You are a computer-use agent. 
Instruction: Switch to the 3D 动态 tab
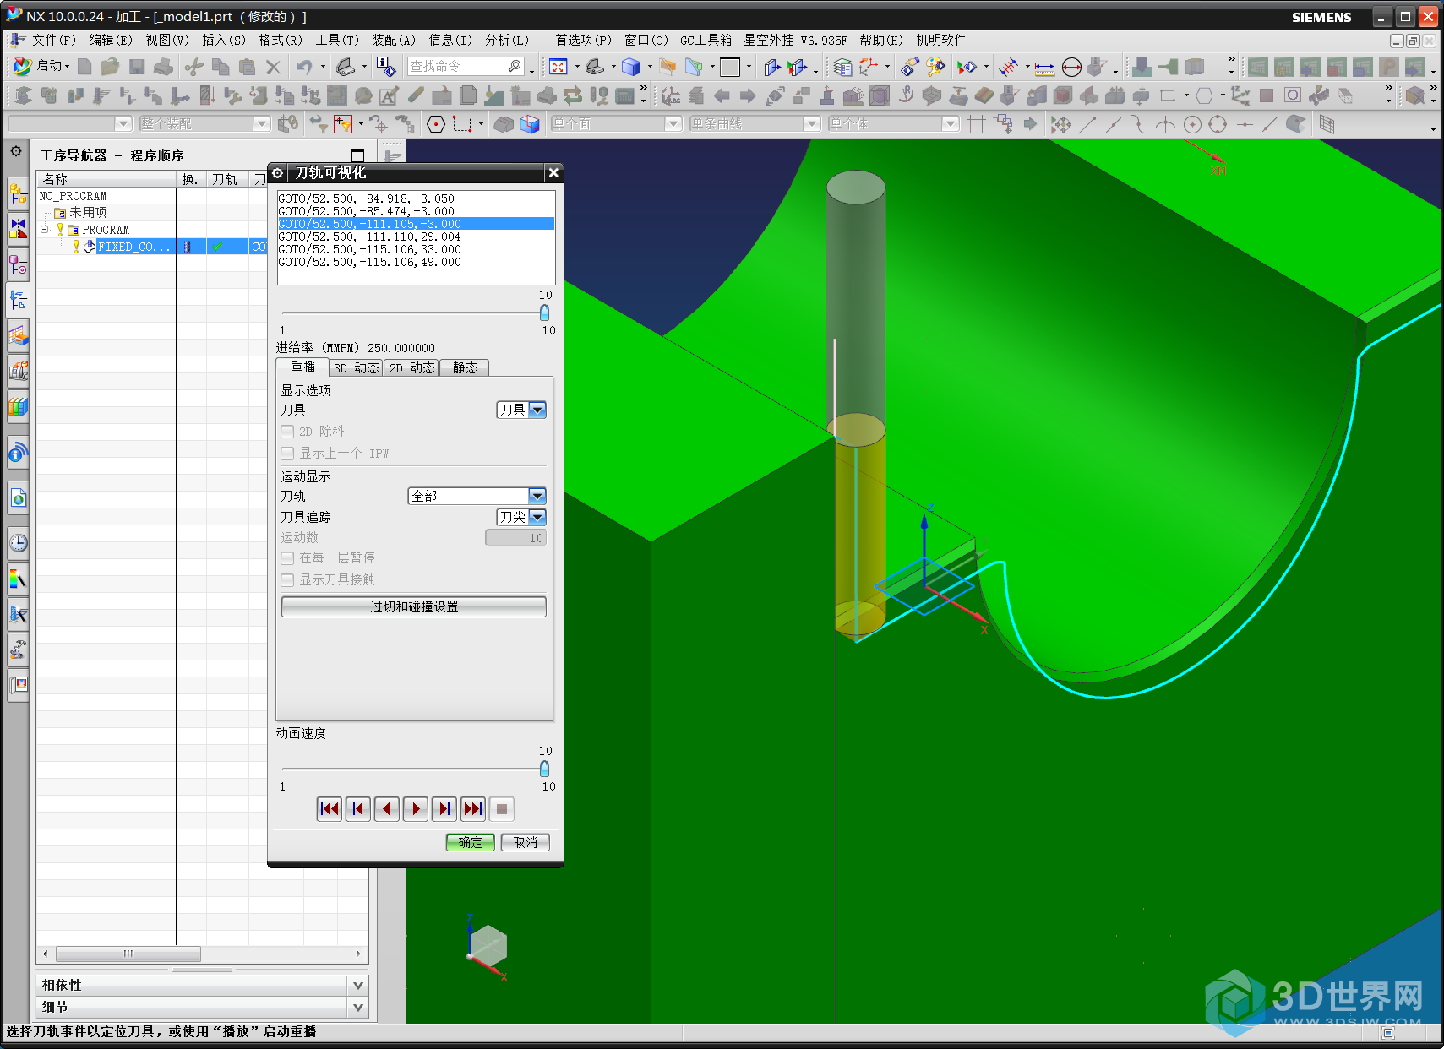coord(356,368)
